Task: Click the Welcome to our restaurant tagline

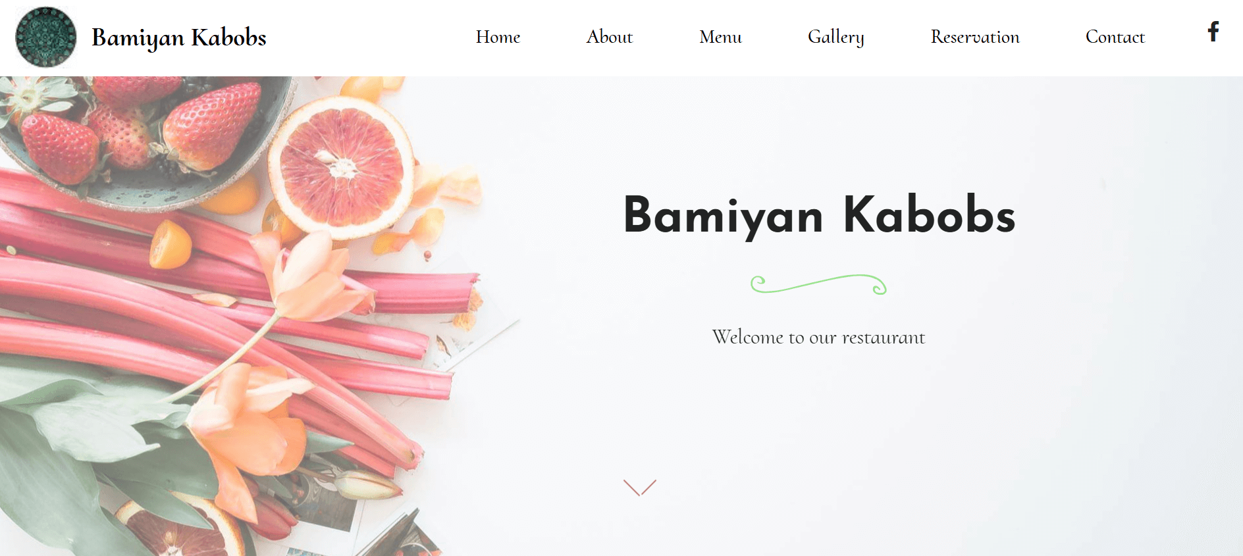Action: click(818, 337)
